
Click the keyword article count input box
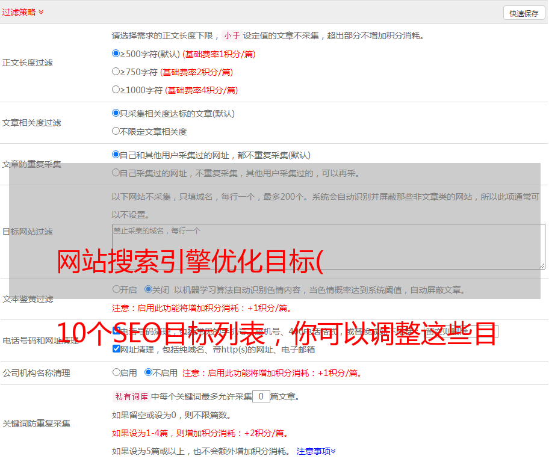(261, 396)
